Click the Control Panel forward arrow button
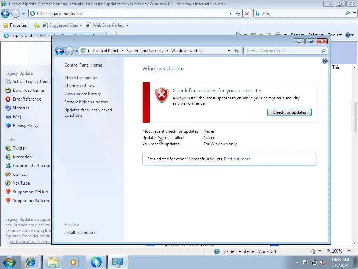This screenshot has width=358, height=269. (69, 51)
